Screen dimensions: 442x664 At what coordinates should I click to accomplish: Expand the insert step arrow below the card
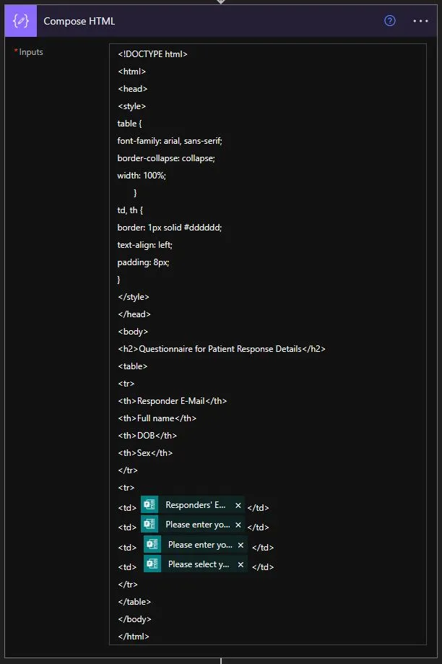(221, 660)
